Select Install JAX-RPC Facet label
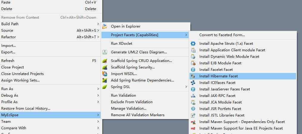Screen dimensions: 302x134 coord(217,96)
